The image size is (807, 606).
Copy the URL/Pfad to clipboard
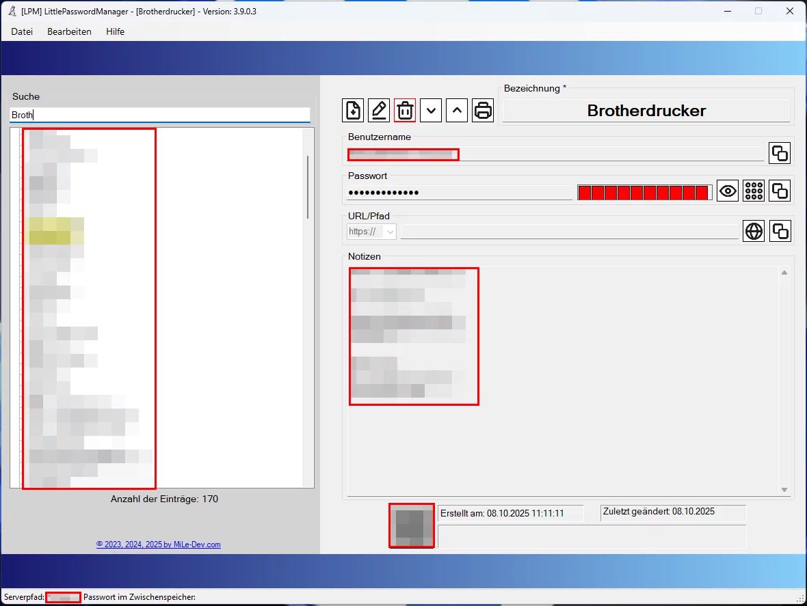pos(780,232)
